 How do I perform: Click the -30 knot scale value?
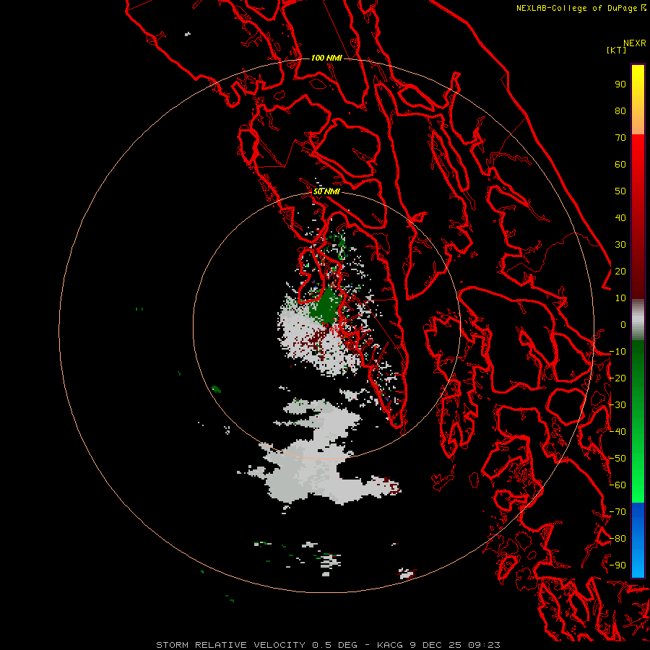[x=617, y=405]
